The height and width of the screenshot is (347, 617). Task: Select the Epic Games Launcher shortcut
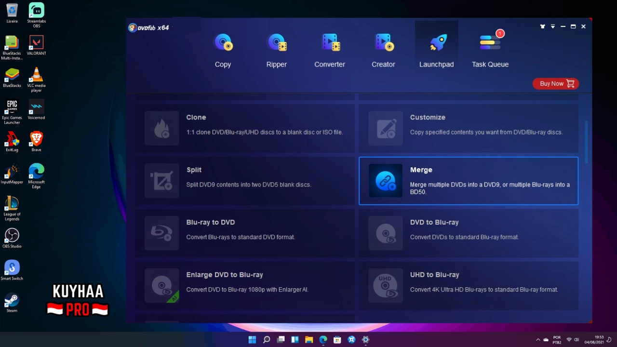coord(12,112)
